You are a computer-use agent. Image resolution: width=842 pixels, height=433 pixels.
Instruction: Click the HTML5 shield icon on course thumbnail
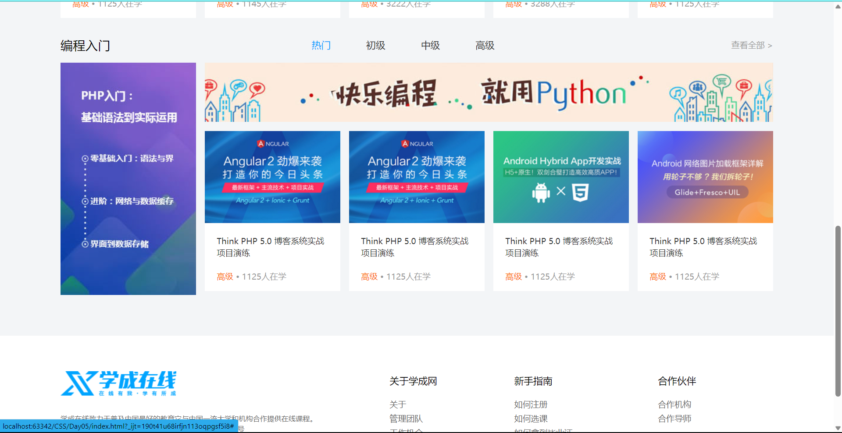pos(580,192)
